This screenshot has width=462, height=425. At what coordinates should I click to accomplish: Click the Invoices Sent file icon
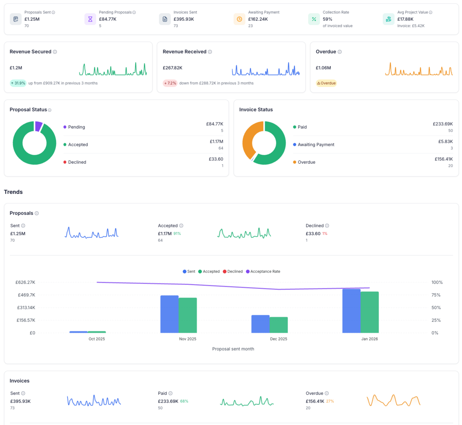[x=165, y=19]
